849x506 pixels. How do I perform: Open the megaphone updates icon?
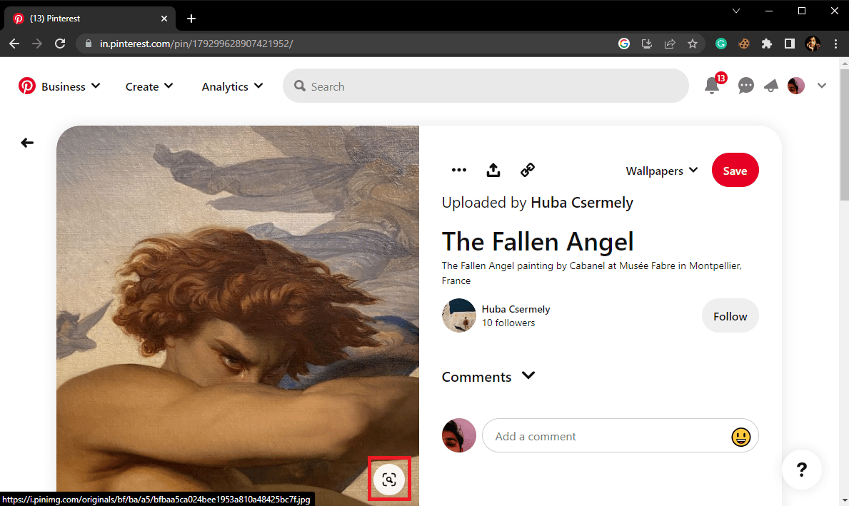tap(771, 86)
